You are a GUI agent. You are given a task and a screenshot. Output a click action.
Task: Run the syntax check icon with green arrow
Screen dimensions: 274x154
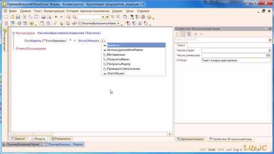click(68, 23)
